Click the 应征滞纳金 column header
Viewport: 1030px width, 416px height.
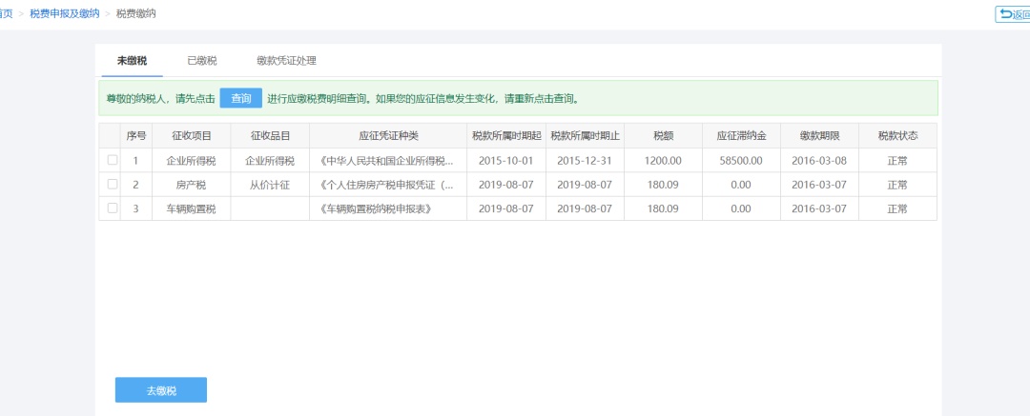741,135
